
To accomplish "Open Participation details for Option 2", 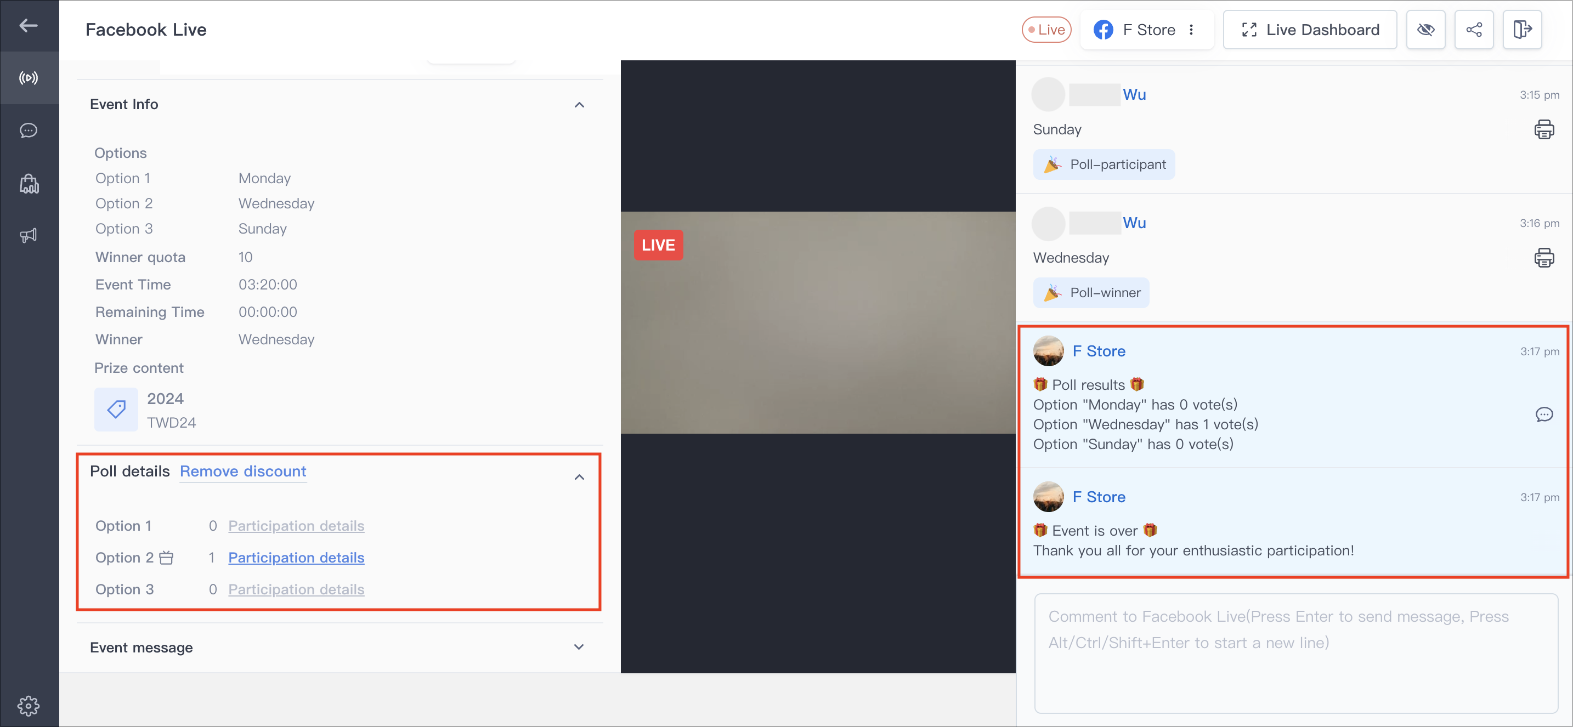I will (296, 557).
